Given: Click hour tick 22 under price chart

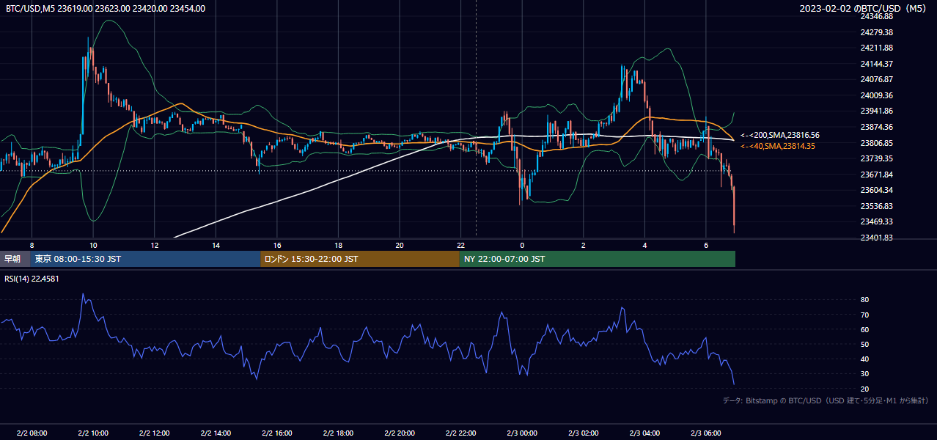Looking at the screenshot, I should (x=460, y=245).
